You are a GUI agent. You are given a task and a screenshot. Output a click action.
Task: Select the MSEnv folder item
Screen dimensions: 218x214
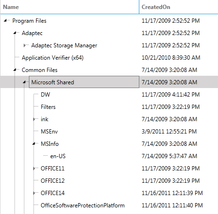pyautogui.click(x=49, y=132)
